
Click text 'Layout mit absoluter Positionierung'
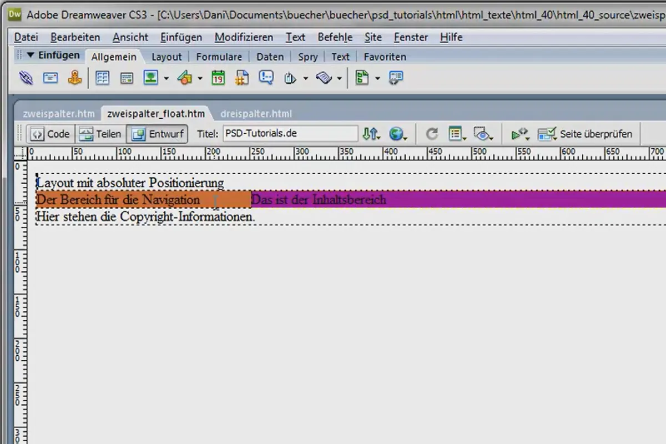pyautogui.click(x=130, y=183)
